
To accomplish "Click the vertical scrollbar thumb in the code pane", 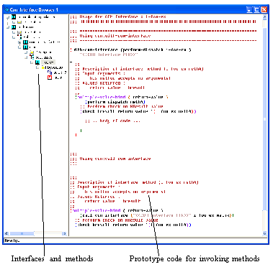I will 264,119.
